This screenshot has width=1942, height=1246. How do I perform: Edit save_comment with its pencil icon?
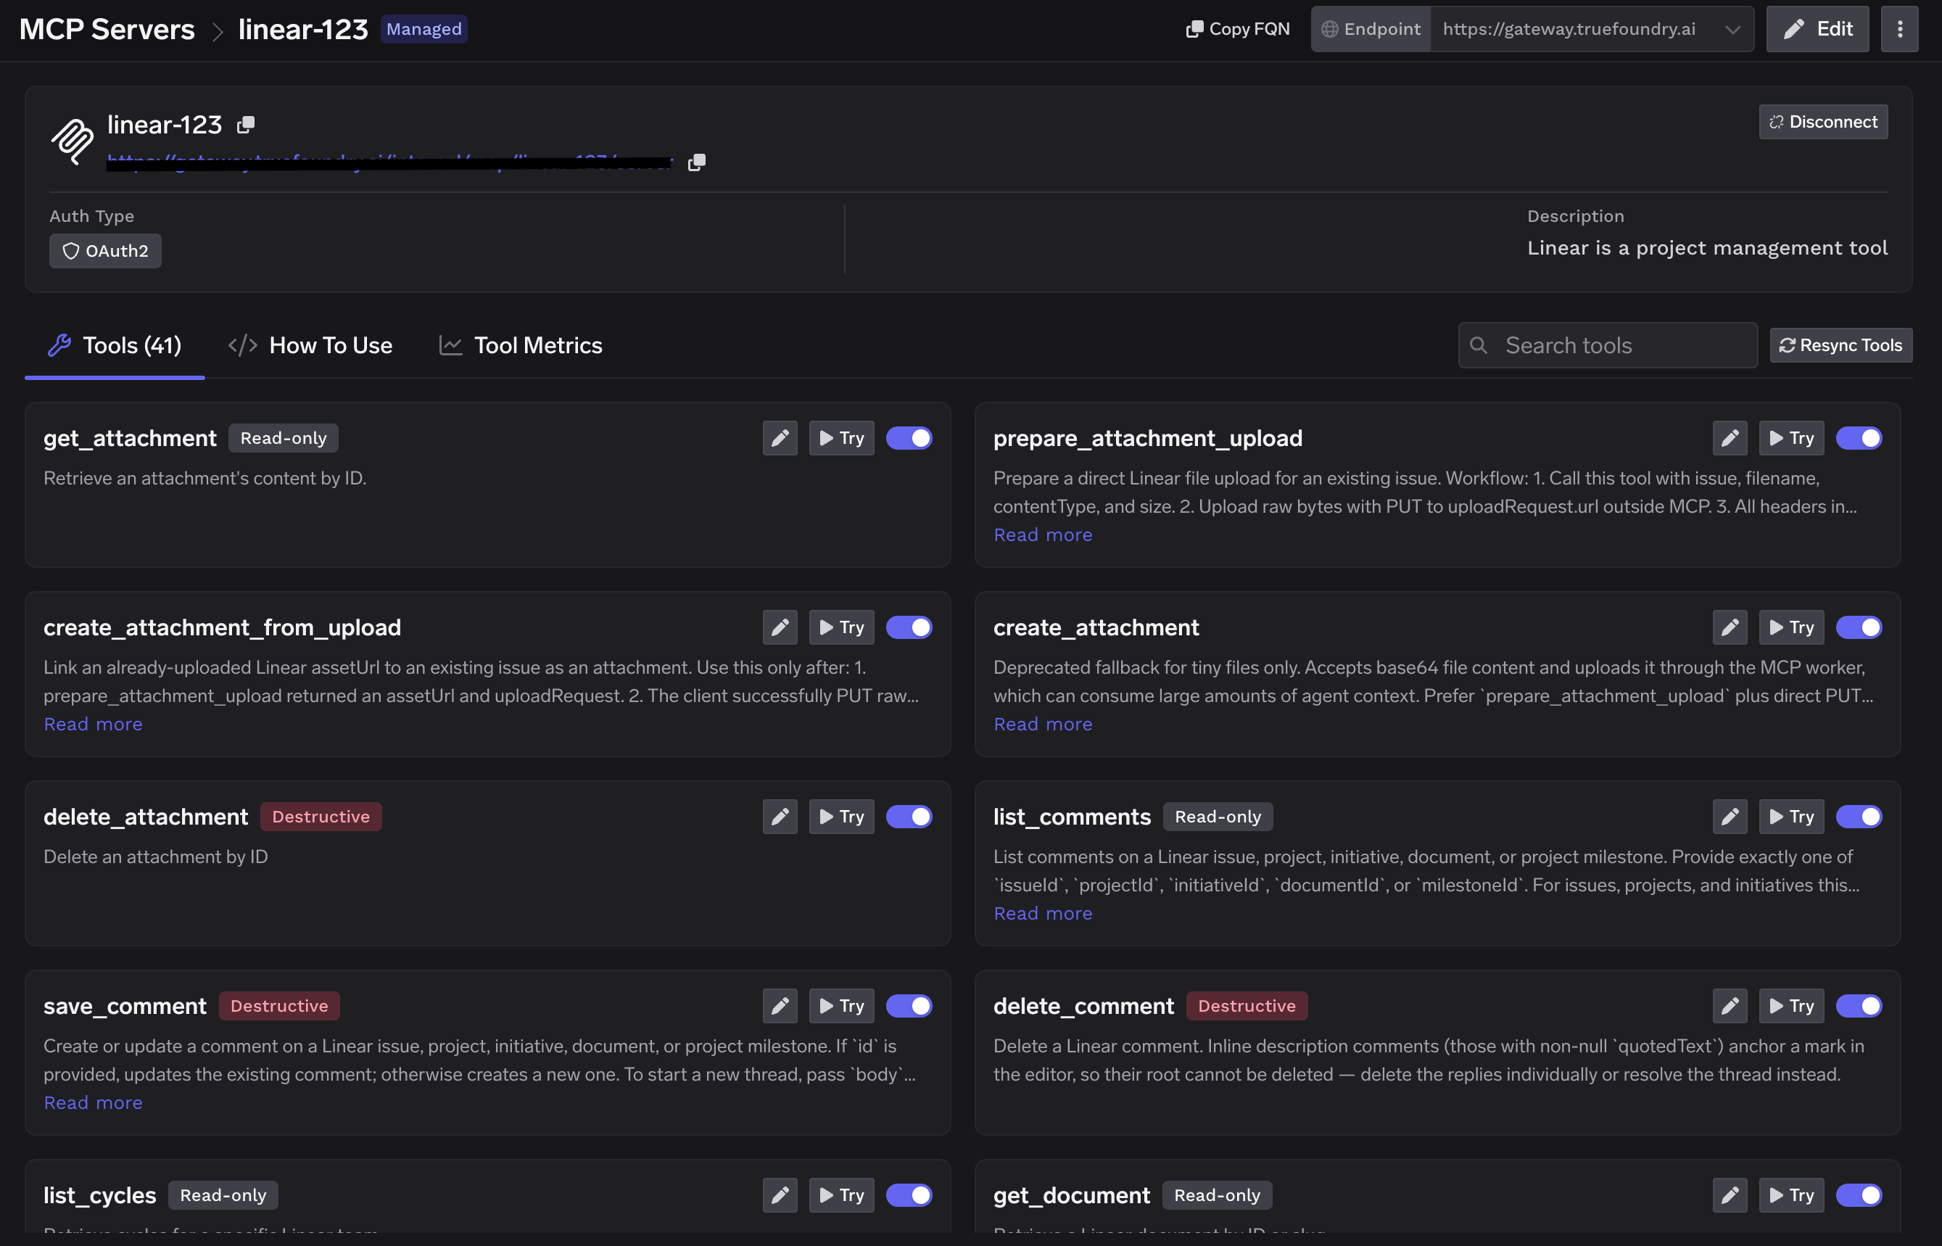780,1006
